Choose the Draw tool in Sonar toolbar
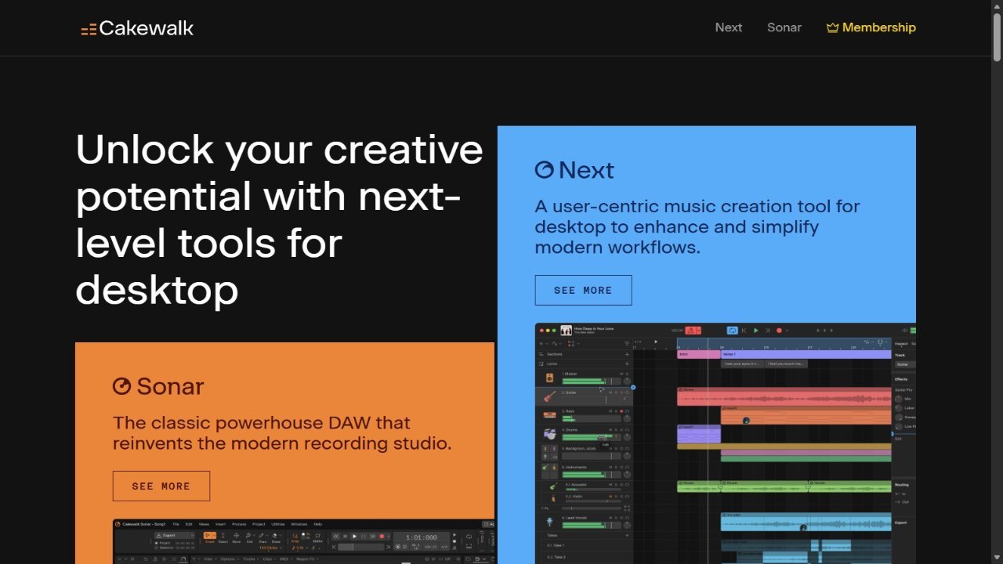 click(263, 537)
